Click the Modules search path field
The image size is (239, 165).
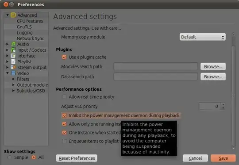[156, 67]
